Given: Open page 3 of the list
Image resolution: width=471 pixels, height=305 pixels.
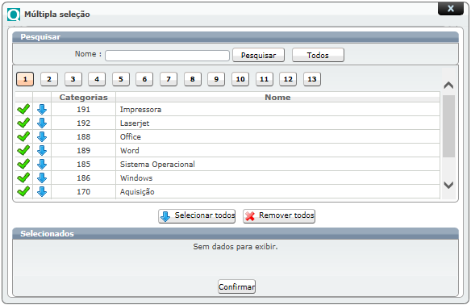Looking at the screenshot, I should coord(73,79).
